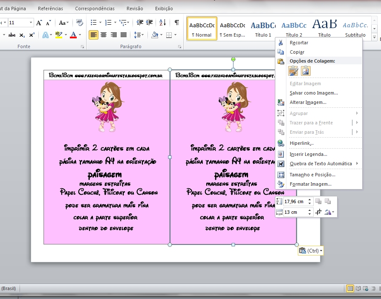Click the crop tool icon in mini toolbar
The image size is (381, 299).
[318, 212]
